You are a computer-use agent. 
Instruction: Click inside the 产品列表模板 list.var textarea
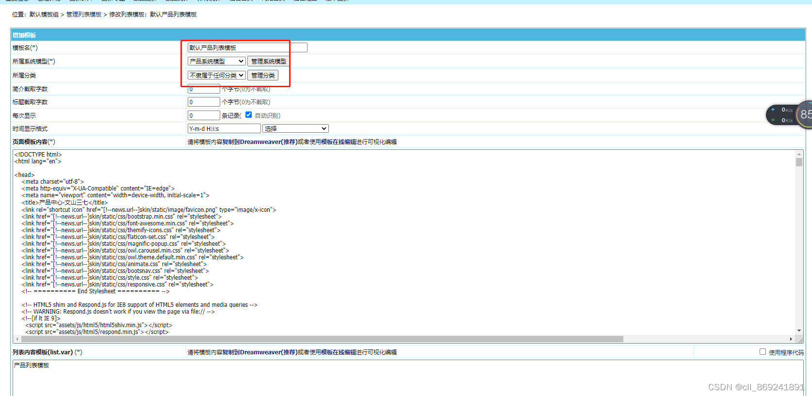coord(408,378)
